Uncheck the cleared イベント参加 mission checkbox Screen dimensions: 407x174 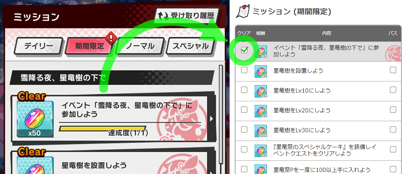[244, 50]
